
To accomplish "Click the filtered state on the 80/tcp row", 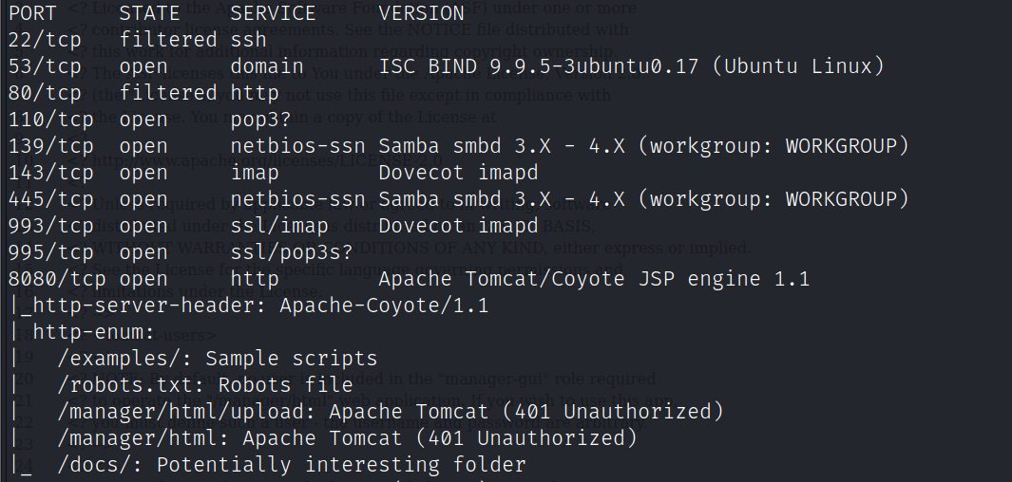I will click(x=168, y=93).
